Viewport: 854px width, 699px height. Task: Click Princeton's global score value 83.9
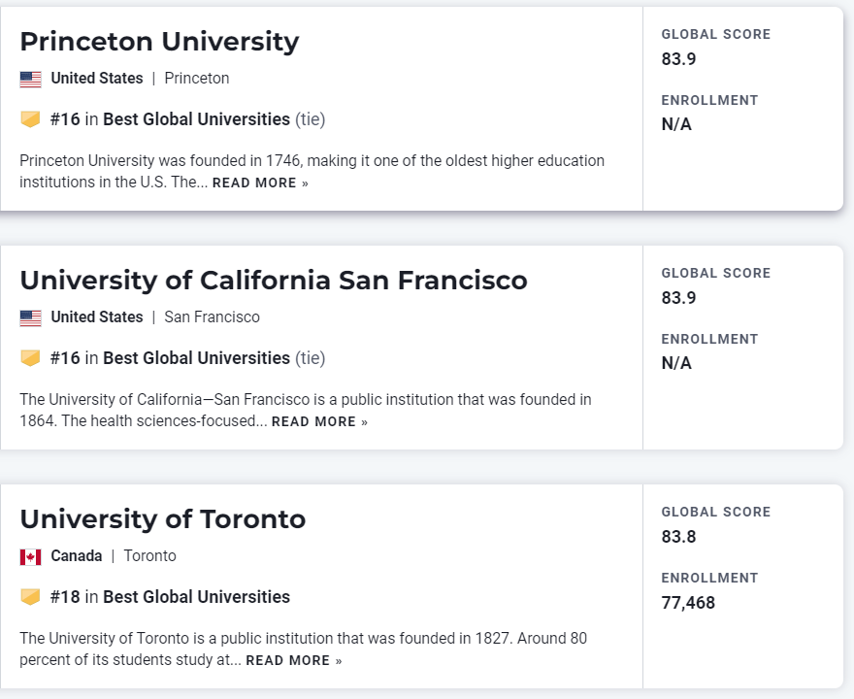[678, 59]
